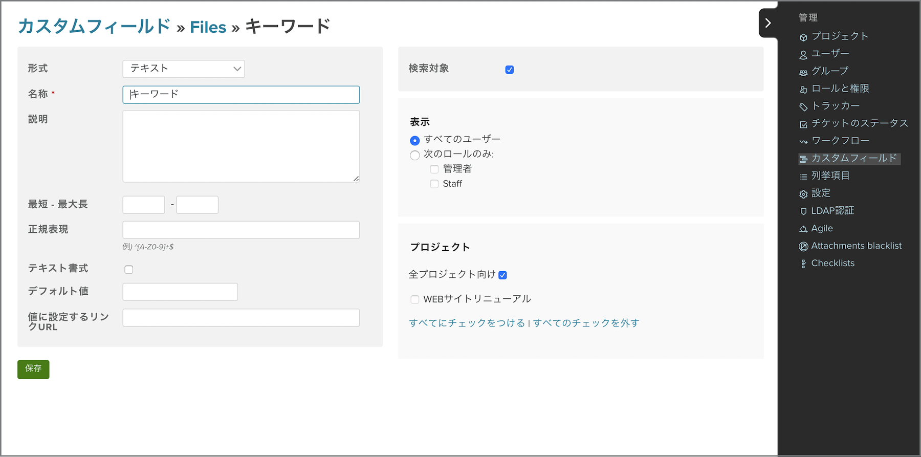This screenshot has width=921, height=457.
Task: Focus the 名称 name input field
Action: (x=241, y=95)
